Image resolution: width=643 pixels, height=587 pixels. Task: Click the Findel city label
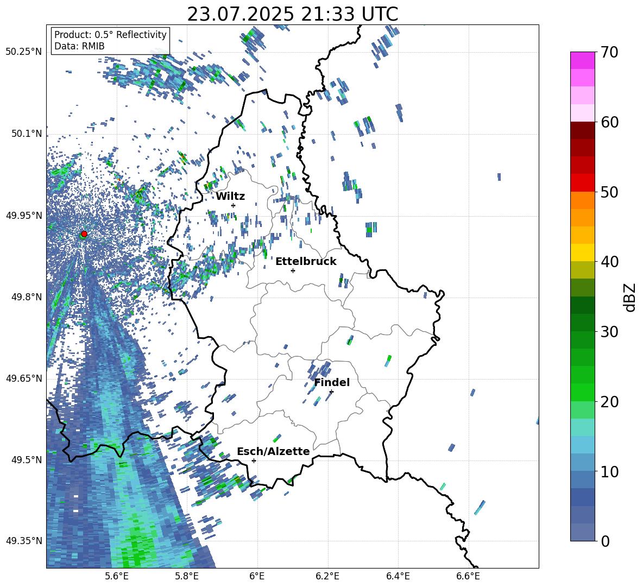tap(332, 382)
